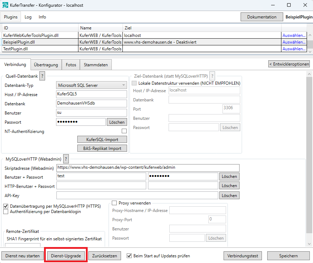Enable the Proxy verwenden checkbox
Image resolution: width=313 pixels, height=263 pixels.
pyautogui.click(x=114, y=203)
